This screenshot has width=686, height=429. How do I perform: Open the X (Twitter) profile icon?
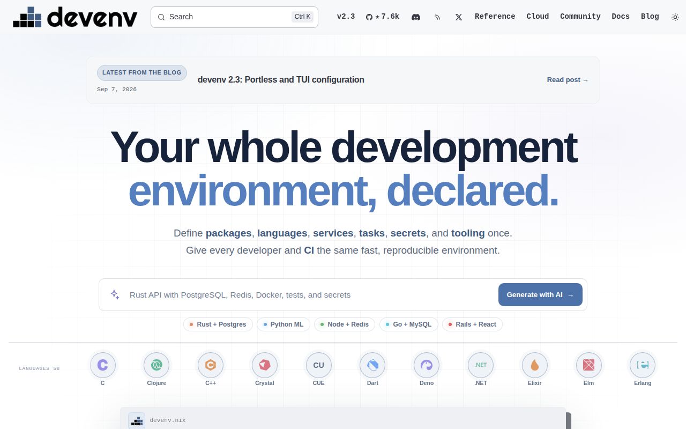[459, 17]
